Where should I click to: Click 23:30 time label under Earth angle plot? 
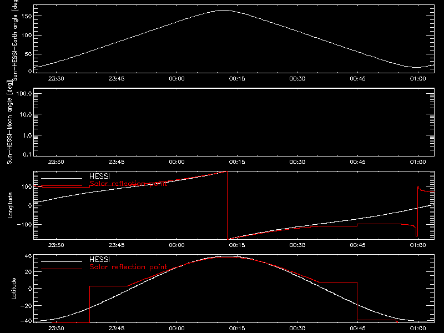pos(56,79)
